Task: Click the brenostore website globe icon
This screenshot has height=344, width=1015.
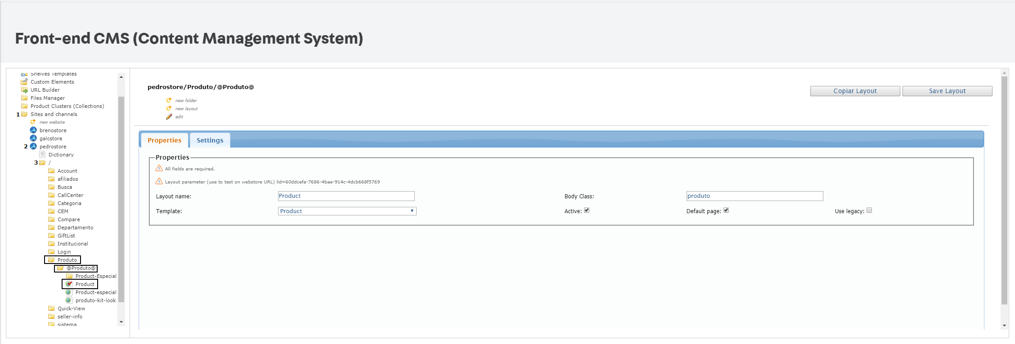Action: point(33,130)
